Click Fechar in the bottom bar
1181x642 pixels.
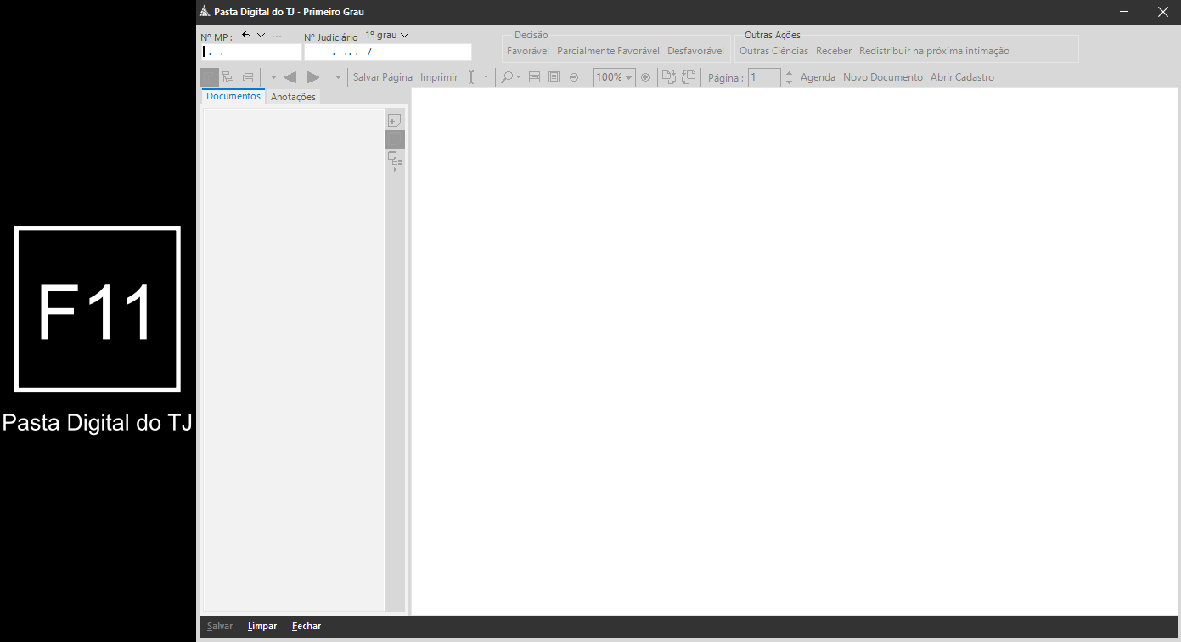pos(306,626)
